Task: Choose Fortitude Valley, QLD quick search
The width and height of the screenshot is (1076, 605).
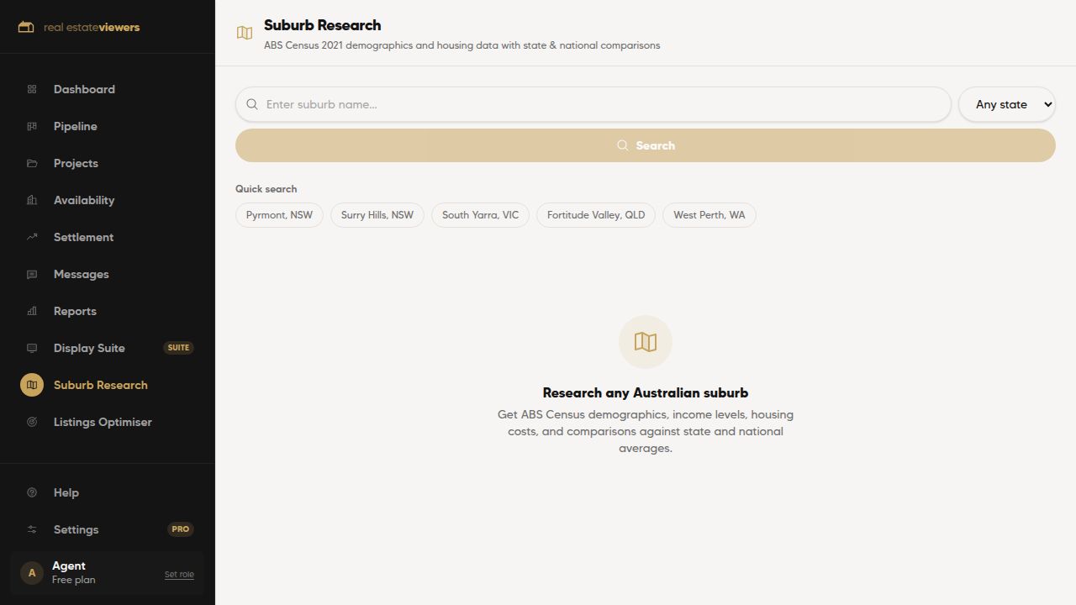Action: pyautogui.click(x=596, y=215)
